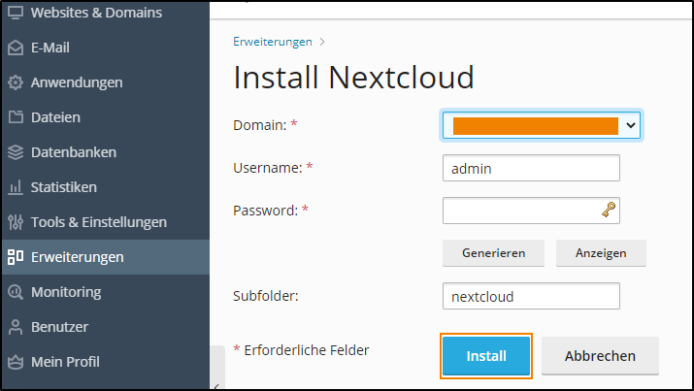Collapse the sidebar using bottom arrow
This screenshot has height=391, width=694.
point(215,385)
